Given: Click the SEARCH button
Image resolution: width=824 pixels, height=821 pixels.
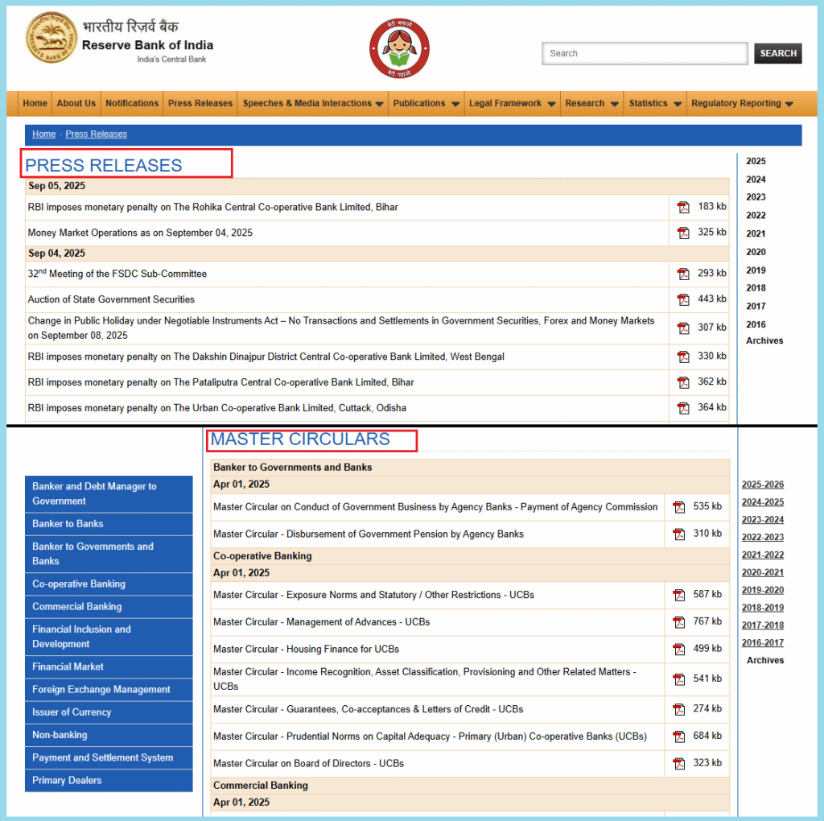Looking at the screenshot, I should 778,54.
